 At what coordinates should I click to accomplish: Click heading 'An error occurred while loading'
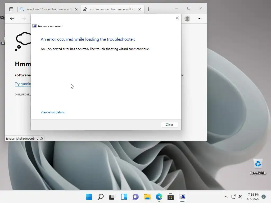[x=88, y=39]
